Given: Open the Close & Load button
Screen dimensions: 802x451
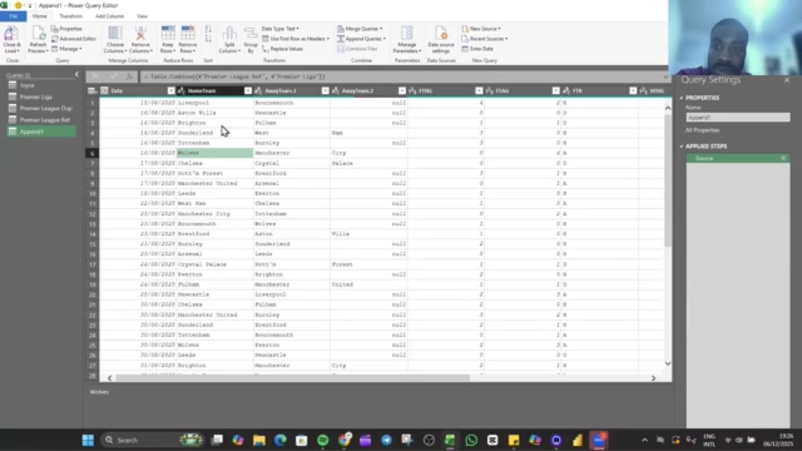Looking at the screenshot, I should (x=11, y=40).
